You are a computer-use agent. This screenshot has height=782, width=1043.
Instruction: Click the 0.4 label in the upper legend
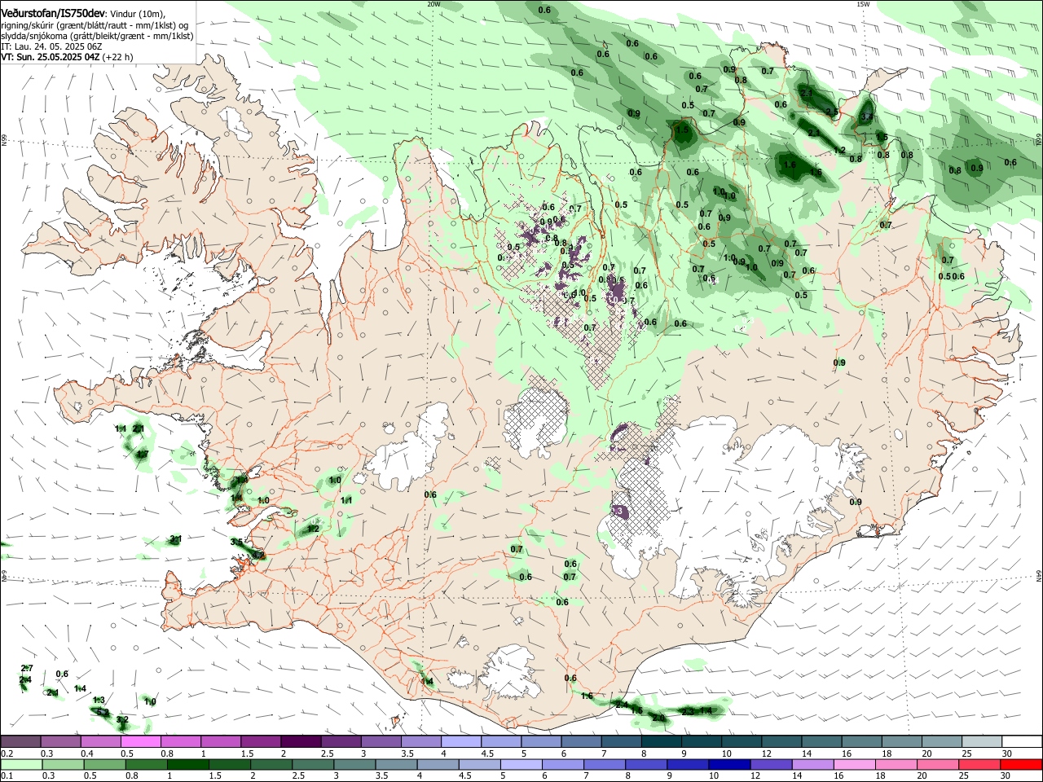click(87, 753)
